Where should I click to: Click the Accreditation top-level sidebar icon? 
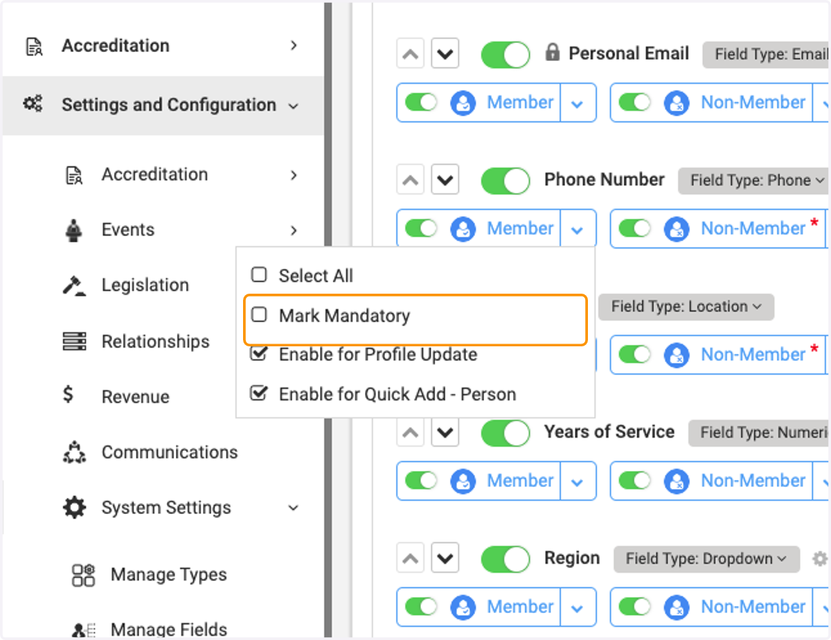click(x=33, y=46)
